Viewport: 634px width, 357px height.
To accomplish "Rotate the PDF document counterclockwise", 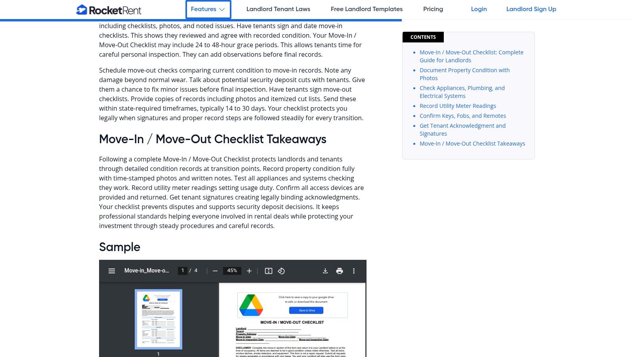I will click(x=281, y=271).
